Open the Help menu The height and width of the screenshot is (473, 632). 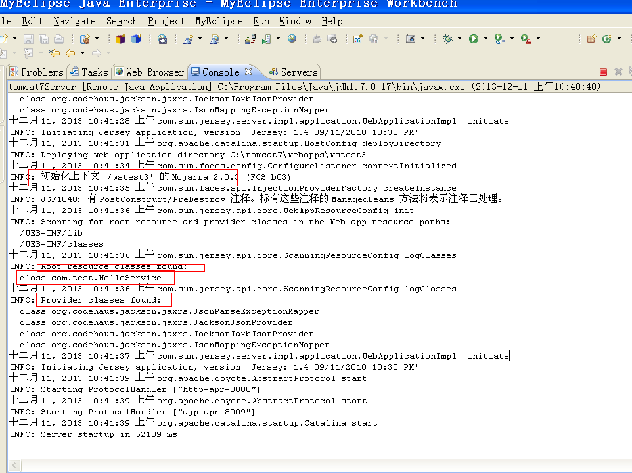[x=332, y=21]
